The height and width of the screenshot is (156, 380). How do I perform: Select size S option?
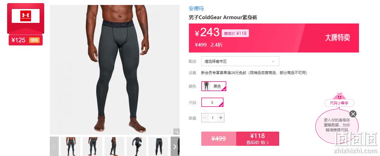tap(212, 102)
